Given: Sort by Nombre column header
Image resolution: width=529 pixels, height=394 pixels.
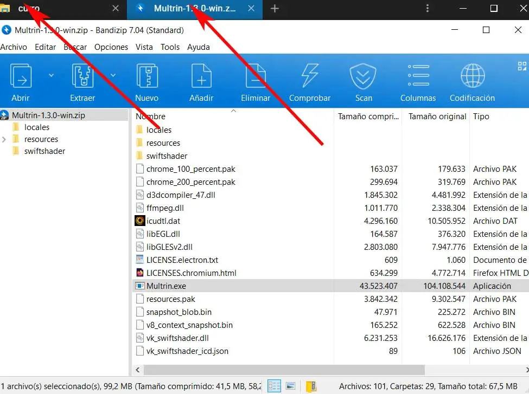Looking at the screenshot, I should coord(150,117).
